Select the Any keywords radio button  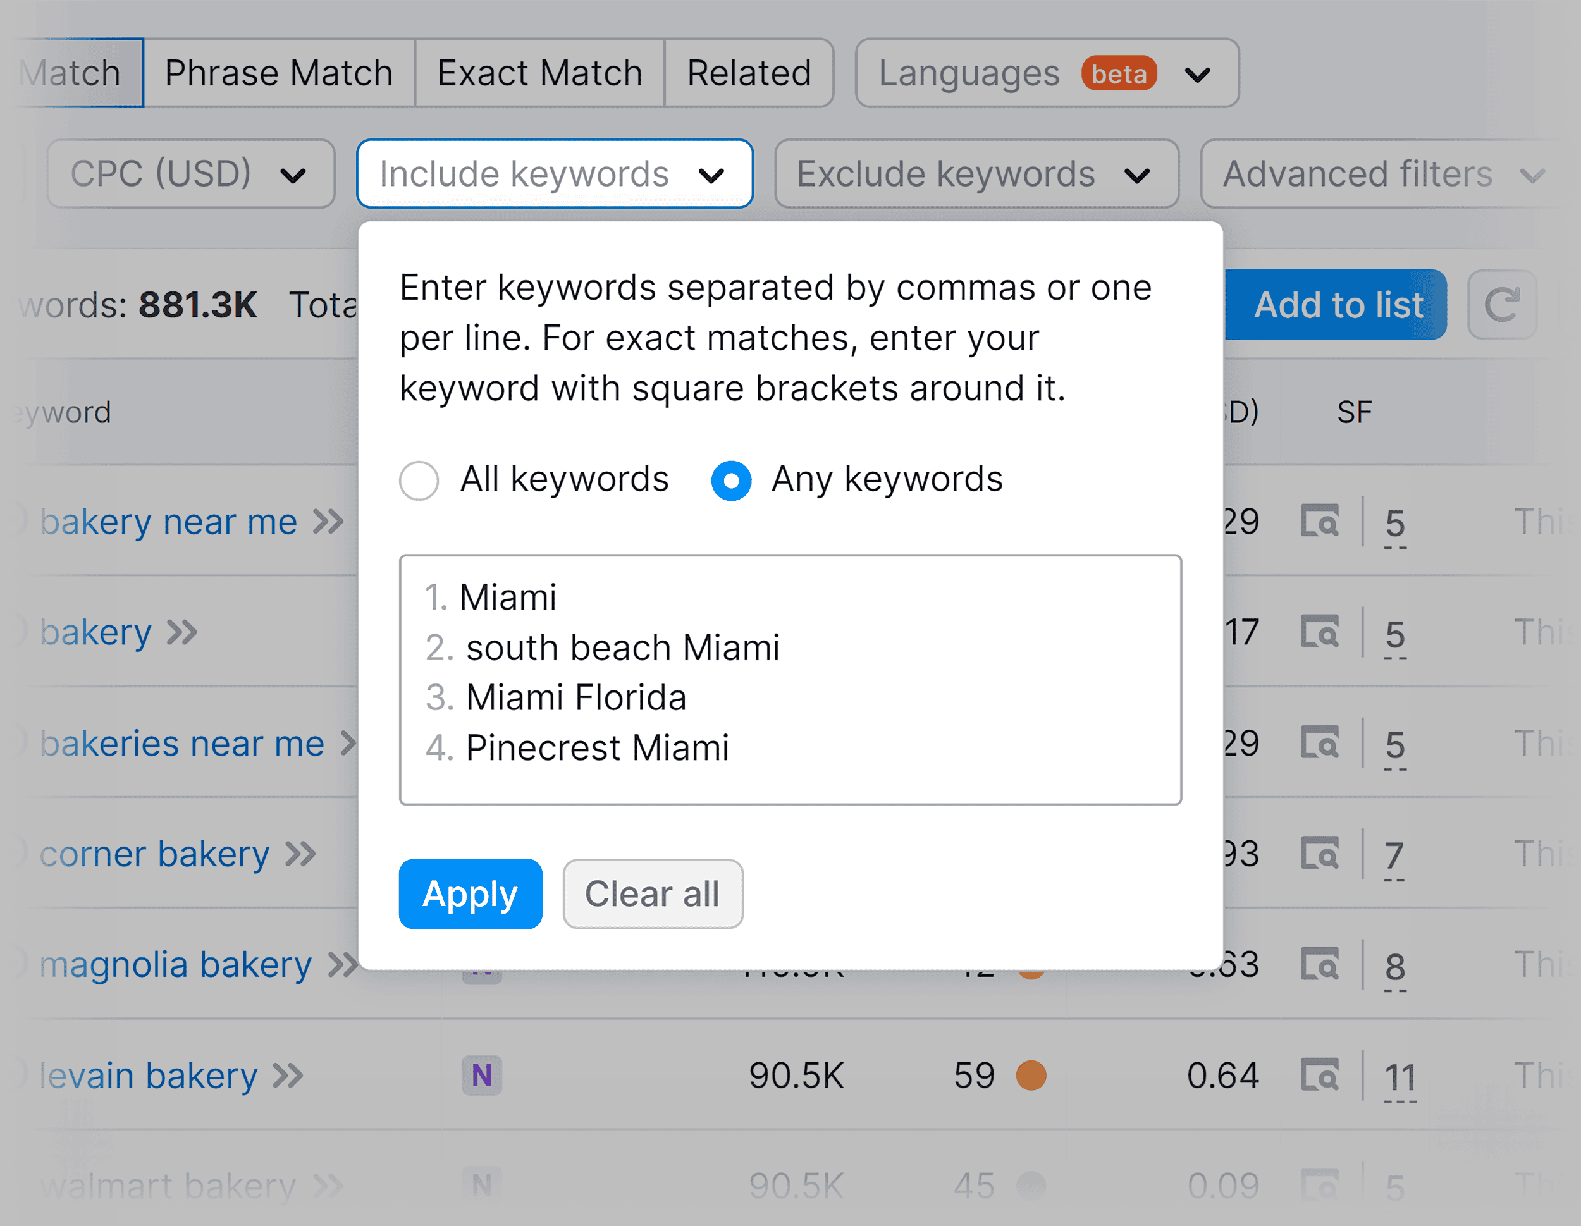pyautogui.click(x=730, y=480)
